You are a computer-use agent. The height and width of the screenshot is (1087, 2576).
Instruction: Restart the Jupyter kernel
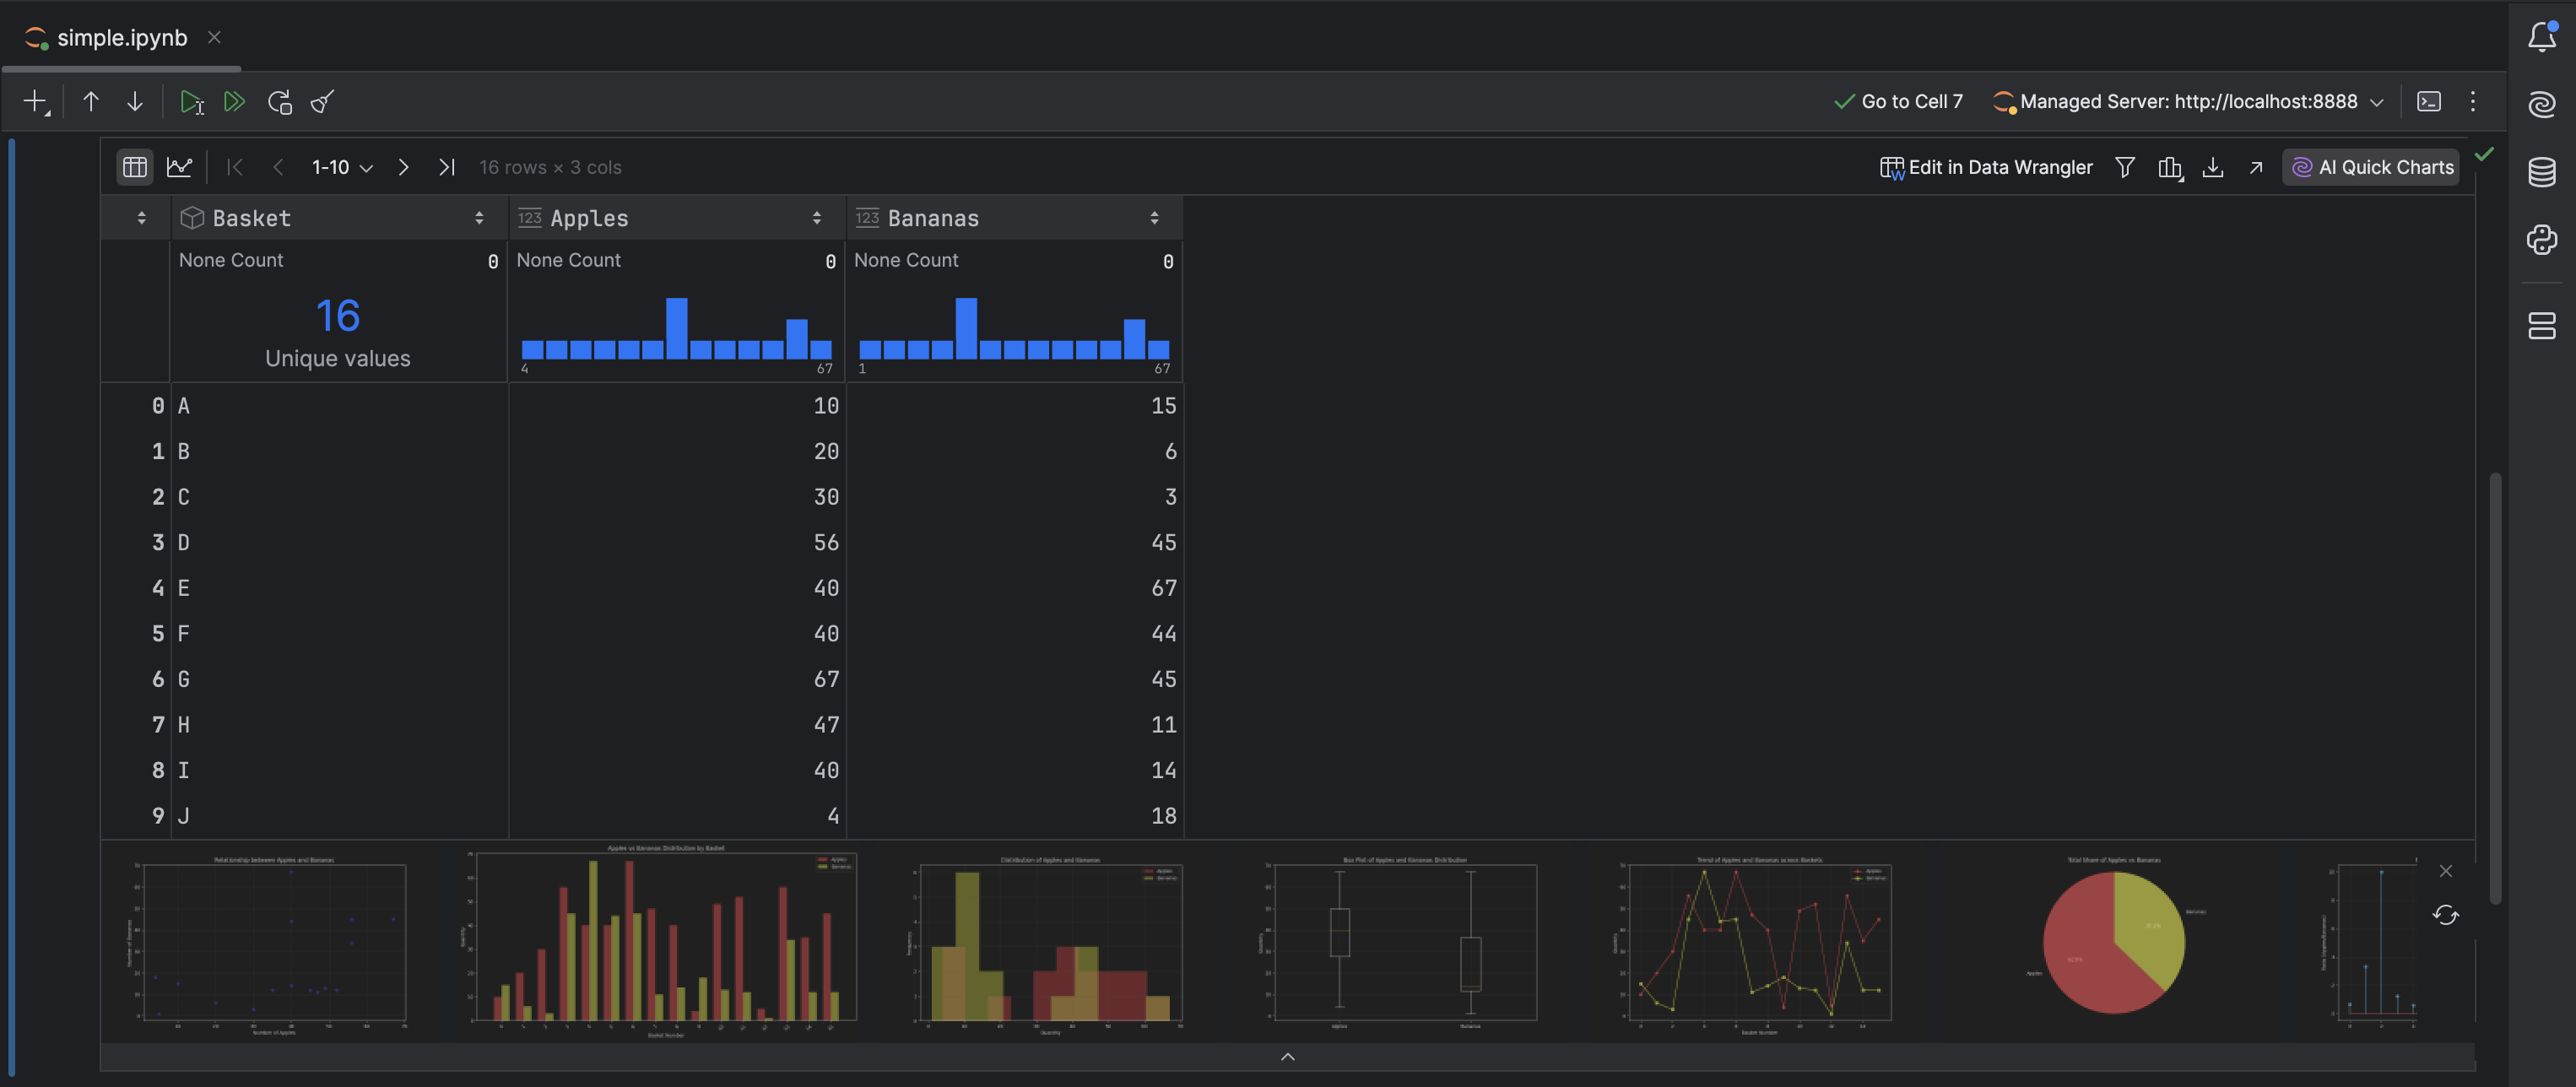(279, 102)
